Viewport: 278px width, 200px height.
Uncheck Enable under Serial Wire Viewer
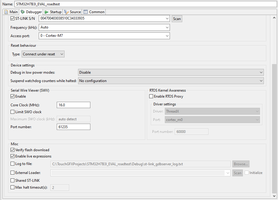point(12,96)
